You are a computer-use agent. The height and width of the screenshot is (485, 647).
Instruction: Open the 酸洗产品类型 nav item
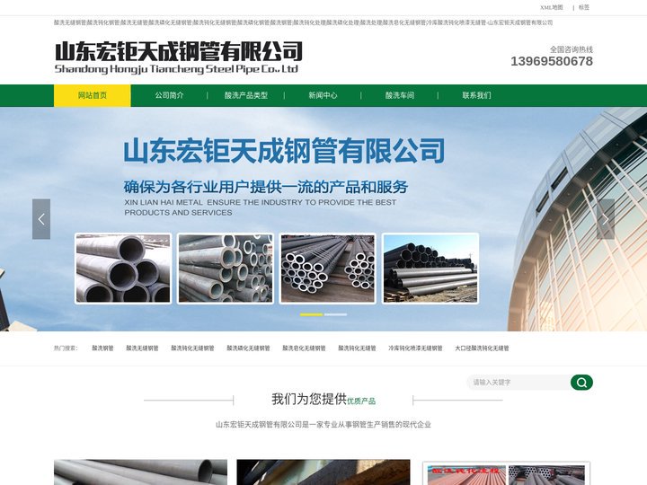point(246,95)
